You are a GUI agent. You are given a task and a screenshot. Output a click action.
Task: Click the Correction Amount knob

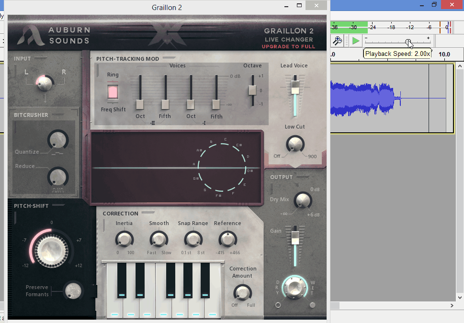coord(242,293)
